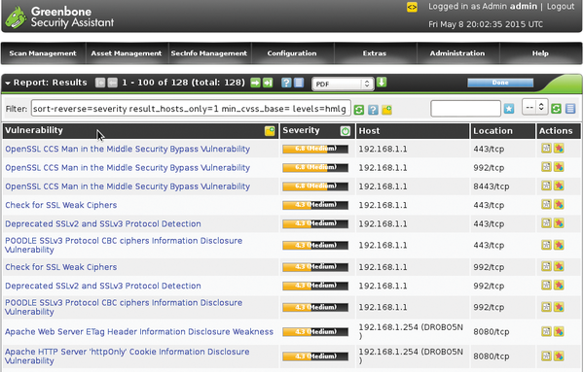The width and height of the screenshot is (584, 372).
Task: Open Check for SSL Weak Ciphers 443/tcp link
Action: 61,205
